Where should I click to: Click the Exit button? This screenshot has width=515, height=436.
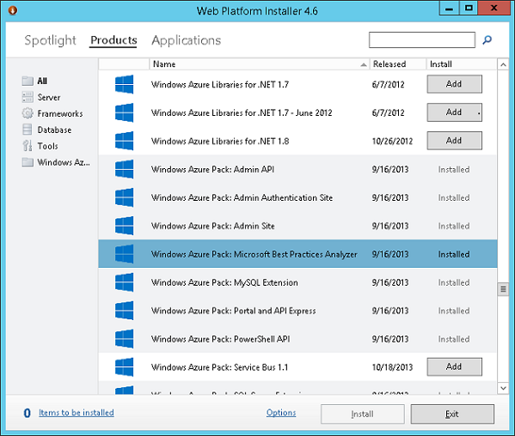[452, 414]
